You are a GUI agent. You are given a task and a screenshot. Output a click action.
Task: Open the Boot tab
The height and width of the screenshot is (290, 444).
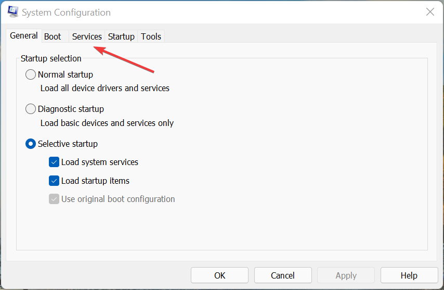[x=53, y=36]
